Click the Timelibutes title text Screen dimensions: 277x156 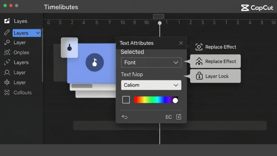(61, 7)
